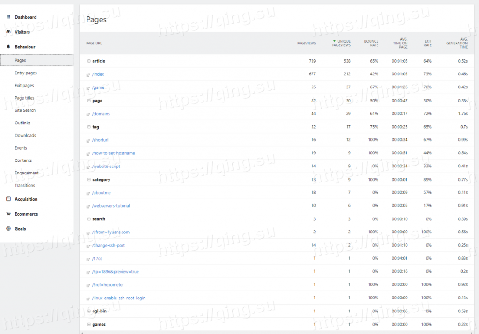Viewport: 479px width, 334px height.
Task: Click the Ecommerce shopping cart icon
Action: [x=8, y=214]
